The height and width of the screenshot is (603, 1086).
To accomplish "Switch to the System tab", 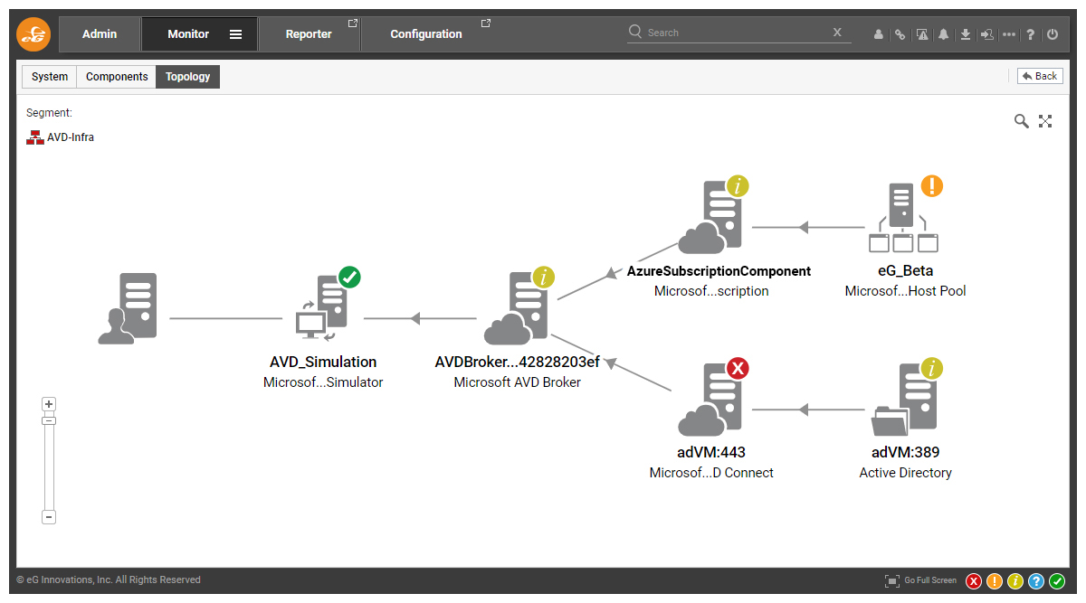I will tap(50, 77).
